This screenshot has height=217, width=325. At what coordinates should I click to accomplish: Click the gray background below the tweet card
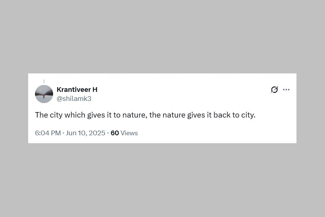162,181
